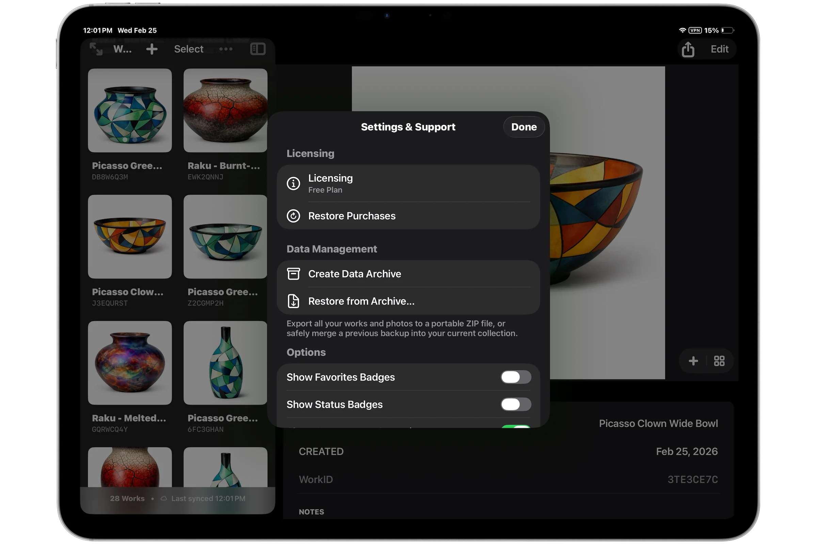This screenshot has width=817, height=544.
Task: Add a new work with the sidebar plus icon
Action: [152, 49]
